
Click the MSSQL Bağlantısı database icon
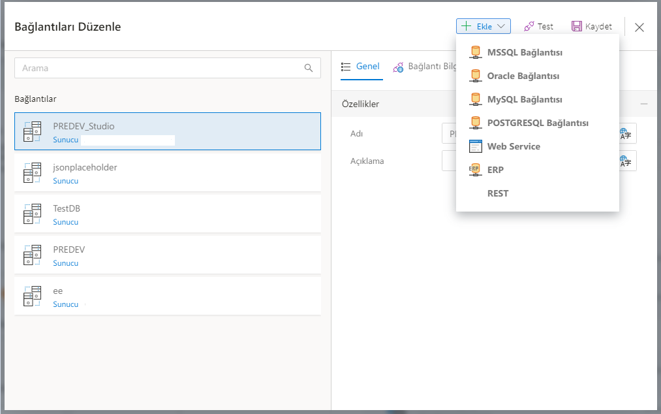(476, 52)
